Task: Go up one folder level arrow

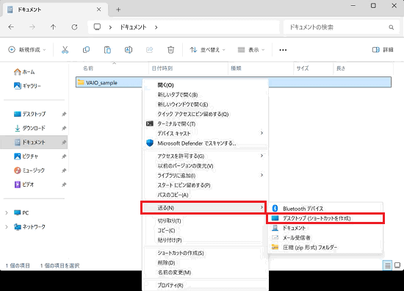Action: pyautogui.click(x=53, y=27)
